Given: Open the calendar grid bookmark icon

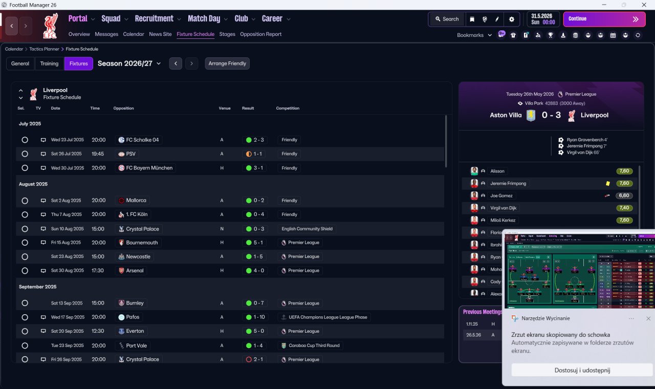Looking at the screenshot, I should [x=613, y=35].
